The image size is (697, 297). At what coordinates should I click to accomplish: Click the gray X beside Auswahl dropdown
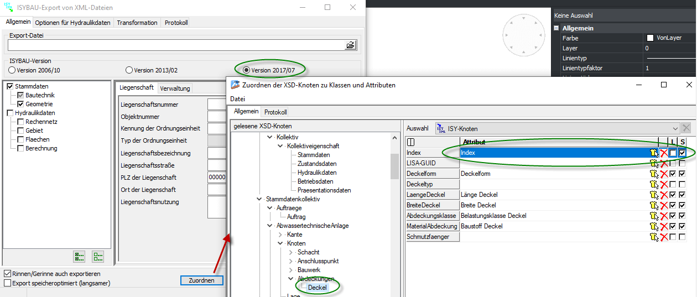tap(686, 128)
